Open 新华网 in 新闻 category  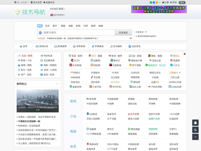tap(91, 99)
